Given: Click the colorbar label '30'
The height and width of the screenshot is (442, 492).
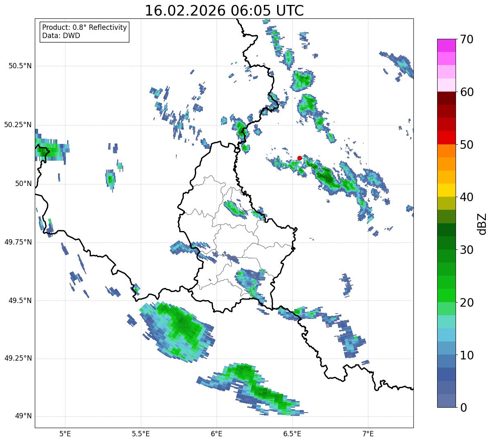Looking at the screenshot, I should click(466, 250).
